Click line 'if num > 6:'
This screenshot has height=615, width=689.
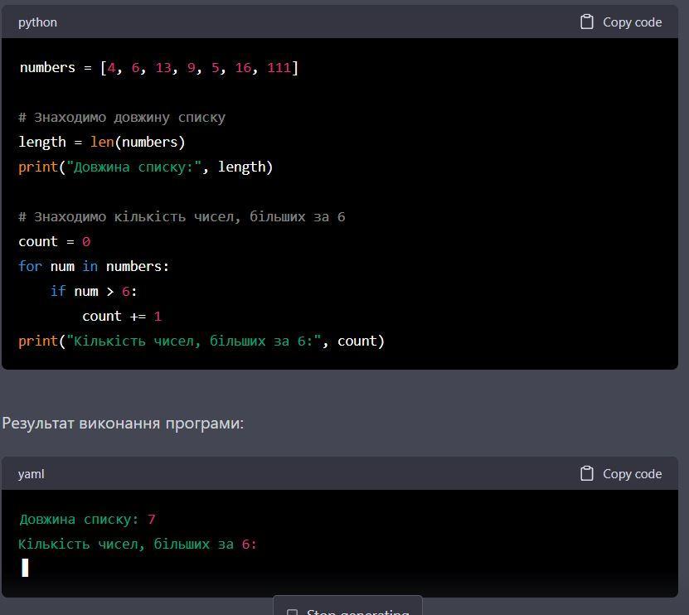tap(94, 291)
